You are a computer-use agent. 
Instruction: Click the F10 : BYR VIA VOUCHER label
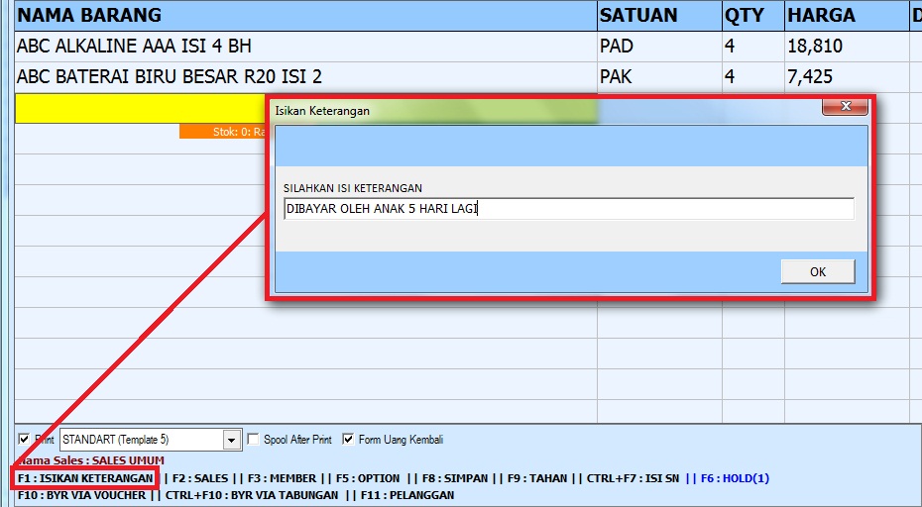pyautogui.click(x=81, y=494)
